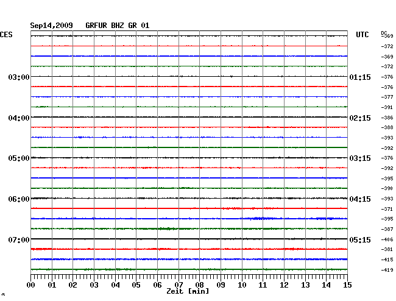Click x-axis minute tick label "11"
This screenshot has height=301, width=396.
[x=263, y=285]
